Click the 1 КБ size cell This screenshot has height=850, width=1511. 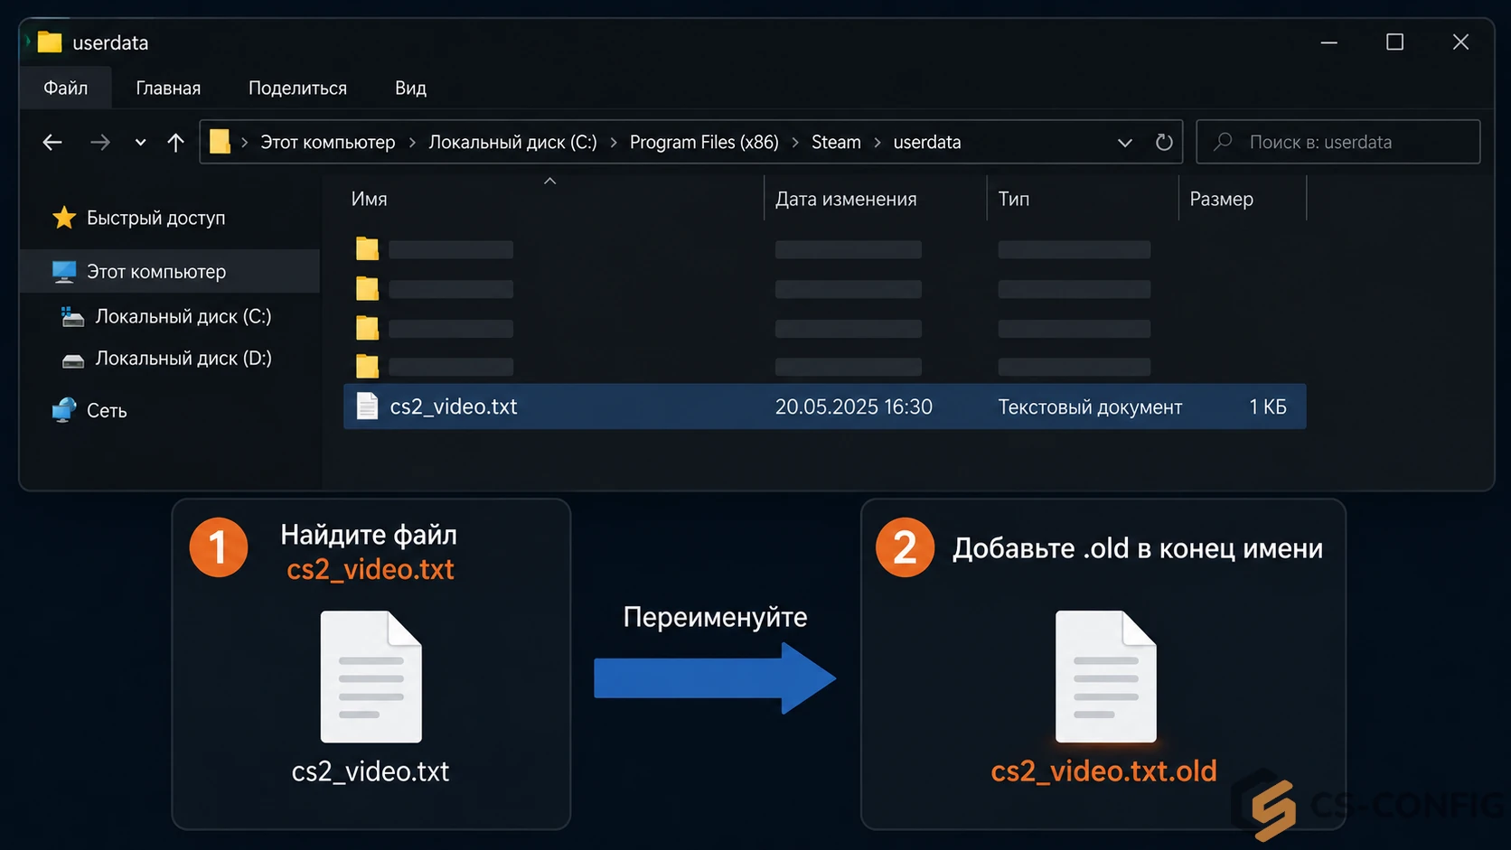click(1267, 406)
